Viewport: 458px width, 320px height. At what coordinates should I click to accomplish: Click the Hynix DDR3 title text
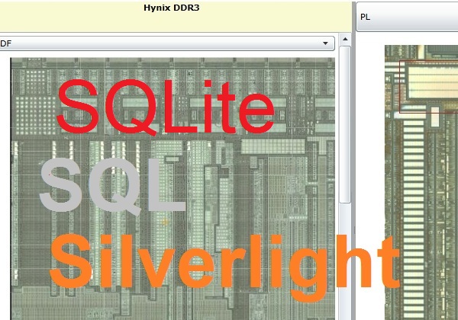click(172, 8)
